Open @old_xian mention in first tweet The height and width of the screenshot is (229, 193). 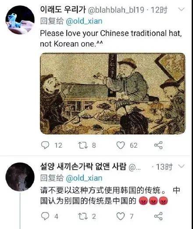click(84, 21)
